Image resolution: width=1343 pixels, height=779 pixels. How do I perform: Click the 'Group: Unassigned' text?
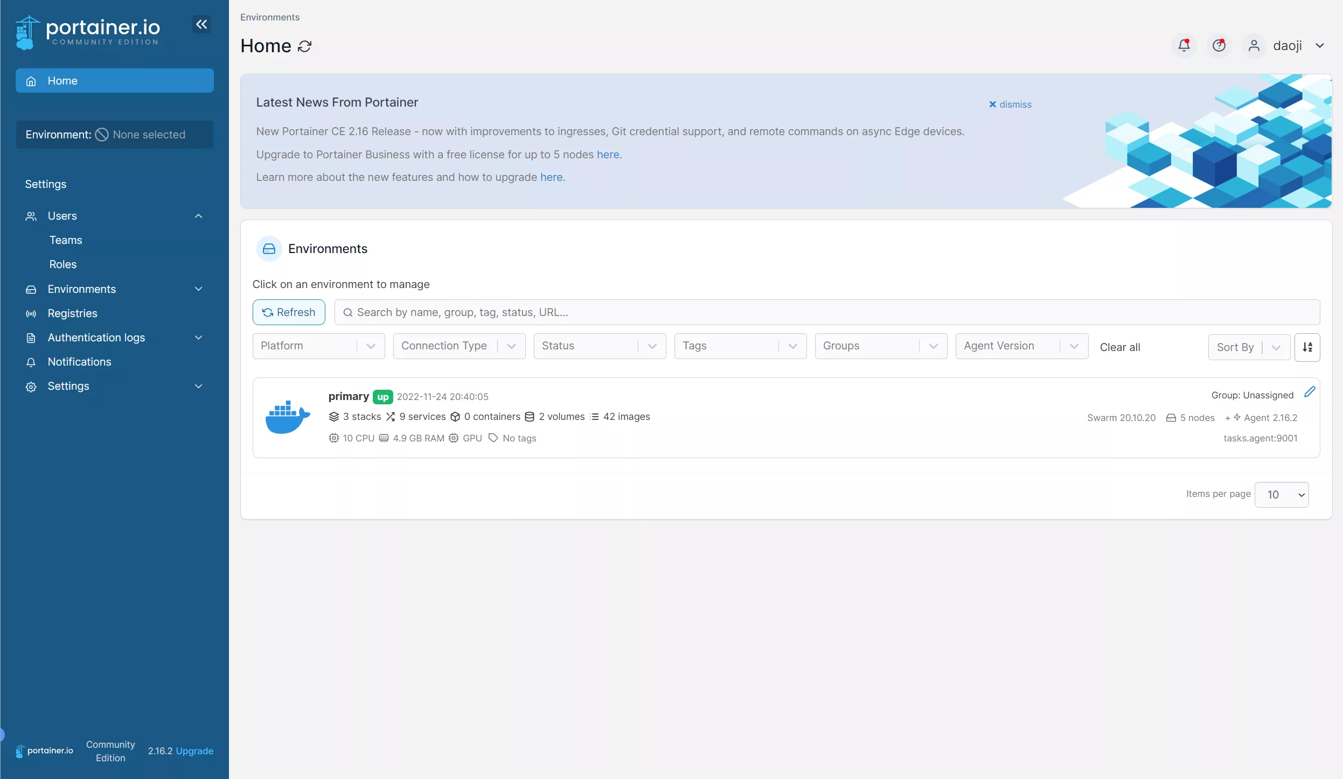pos(1252,395)
